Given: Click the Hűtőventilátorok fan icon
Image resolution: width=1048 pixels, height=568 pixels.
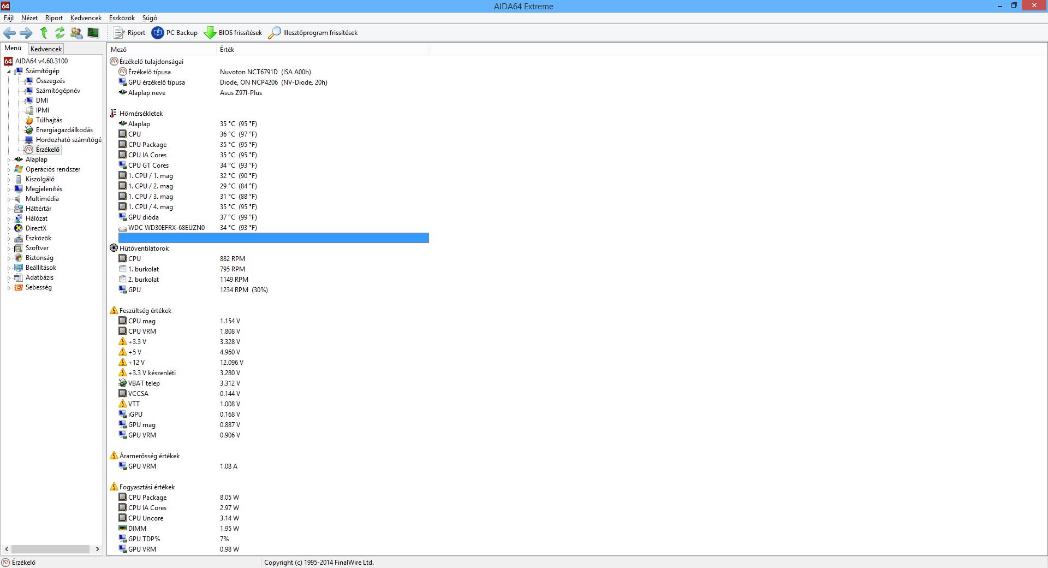Looking at the screenshot, I should 114,248.
